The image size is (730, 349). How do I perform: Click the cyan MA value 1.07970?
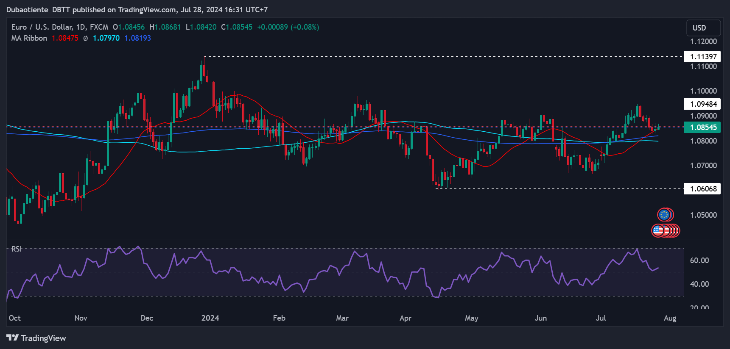[106, 38]
